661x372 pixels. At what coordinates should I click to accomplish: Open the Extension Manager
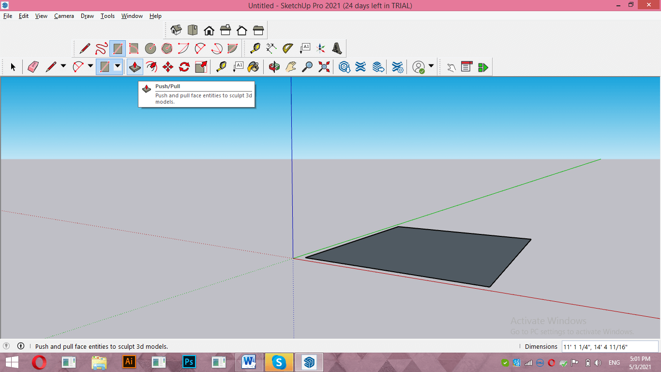(x=397, y=67)
